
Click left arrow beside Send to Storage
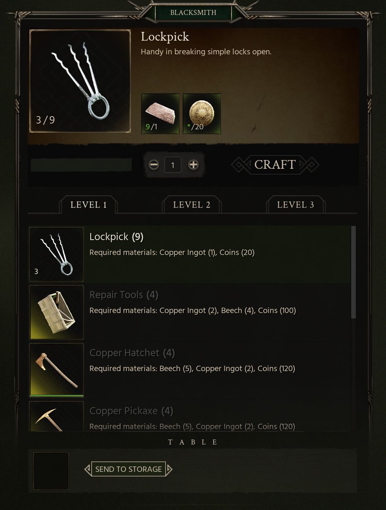tap(87, 469)
